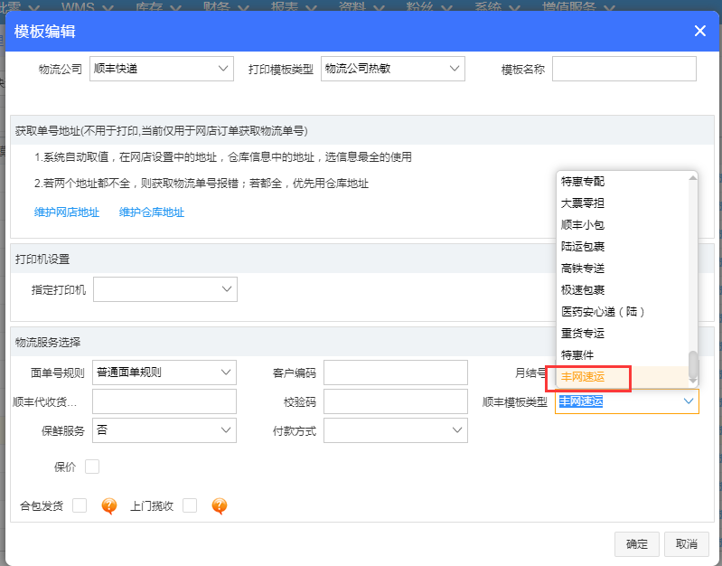Open the 付款方式 dropdown

click(x=396, y=430)
